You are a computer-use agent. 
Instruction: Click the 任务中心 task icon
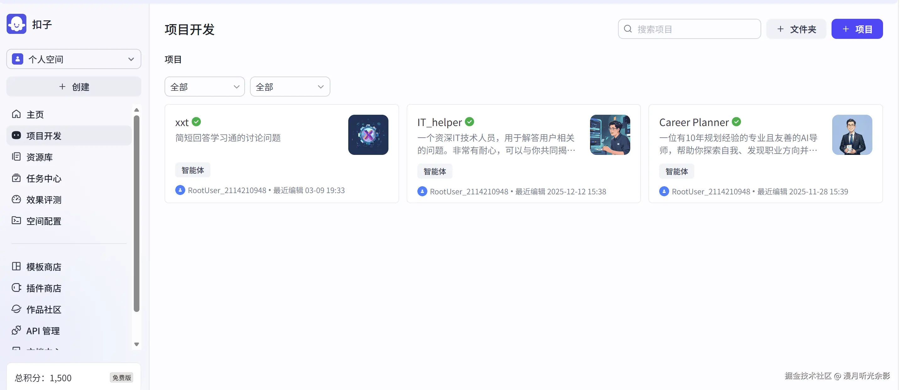pos(16,178)
